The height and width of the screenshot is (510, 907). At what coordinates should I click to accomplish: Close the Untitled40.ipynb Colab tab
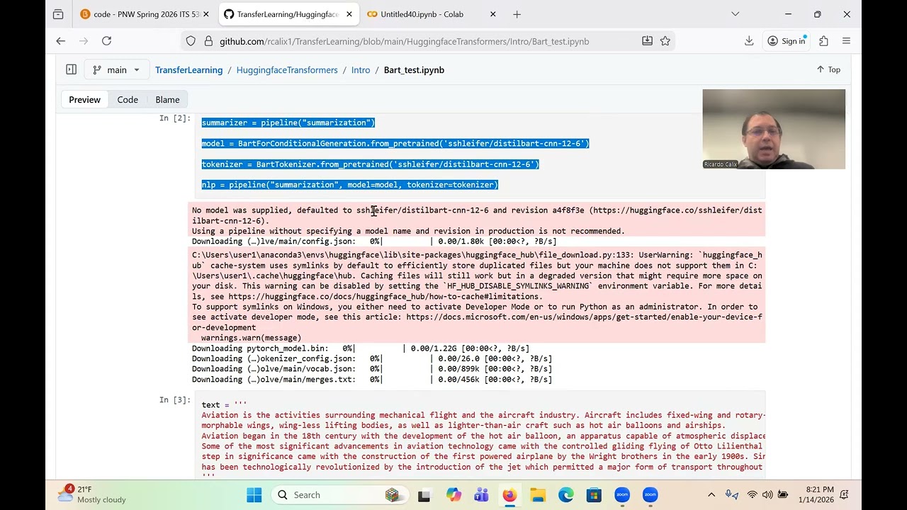(493, 14)
